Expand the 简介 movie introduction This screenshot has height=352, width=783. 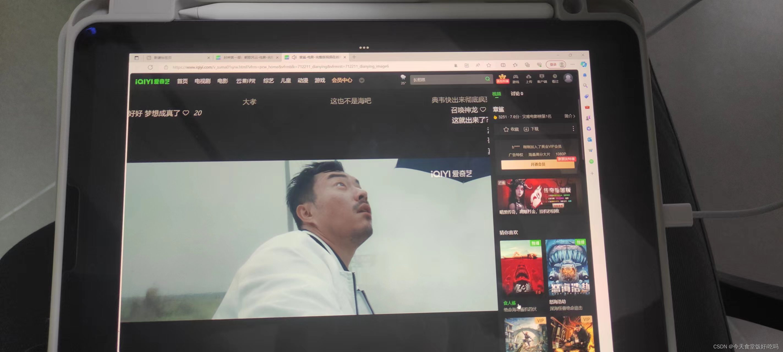click(569, 116)
